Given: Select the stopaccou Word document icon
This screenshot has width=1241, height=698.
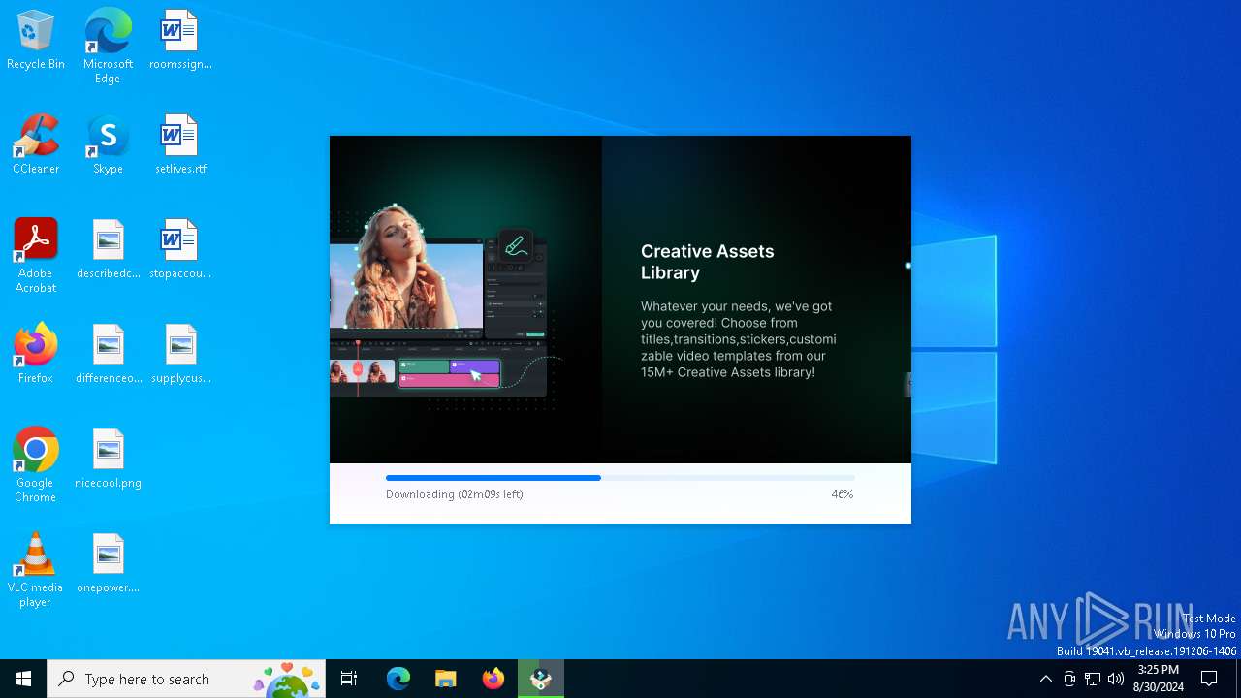Looking at the screenshot, I should pos(180,250).
